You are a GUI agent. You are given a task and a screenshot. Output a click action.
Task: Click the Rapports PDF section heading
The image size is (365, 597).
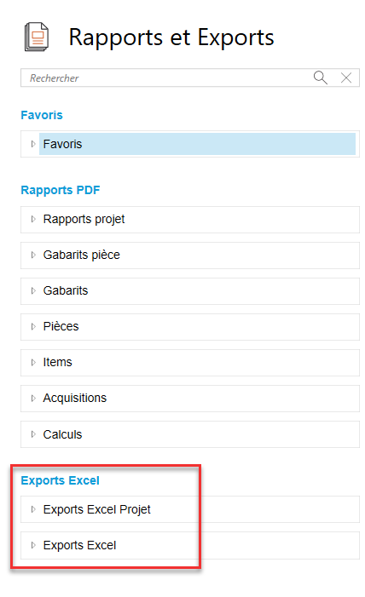point(61,190)
